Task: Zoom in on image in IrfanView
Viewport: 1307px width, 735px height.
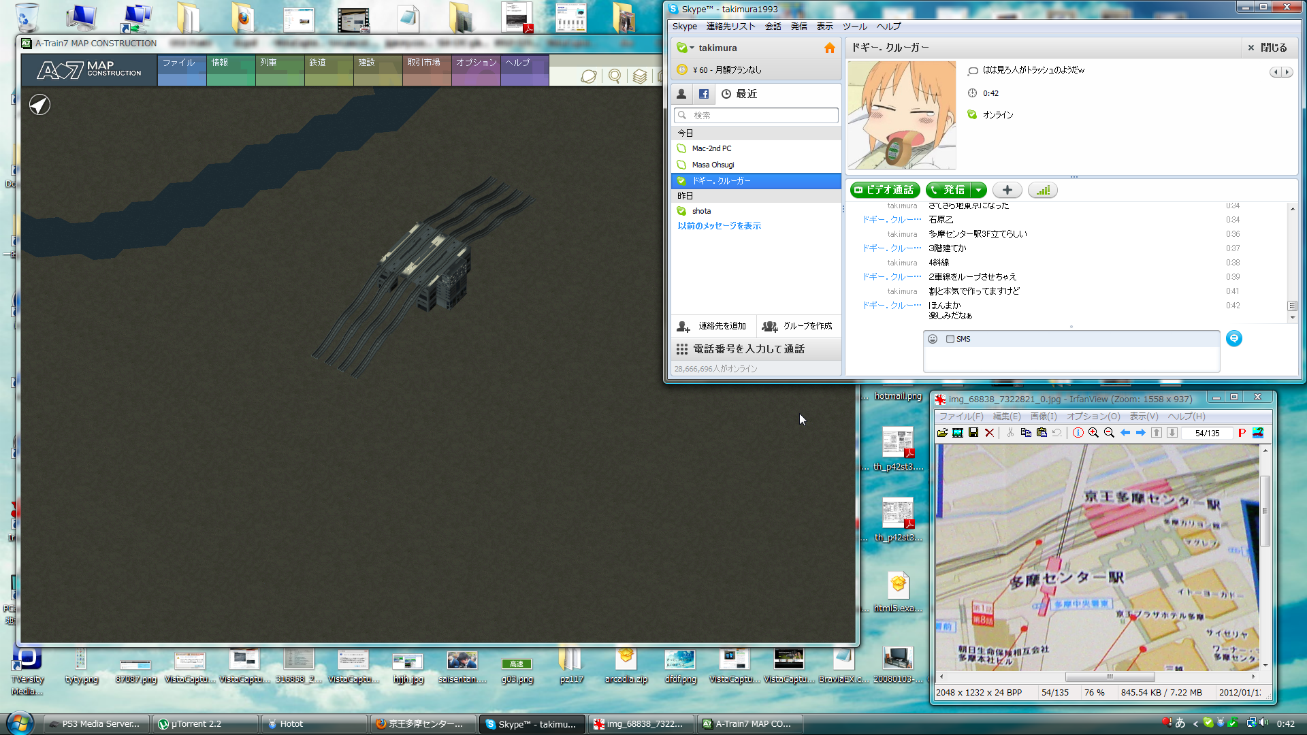Action: click(x=1093, y=433)
